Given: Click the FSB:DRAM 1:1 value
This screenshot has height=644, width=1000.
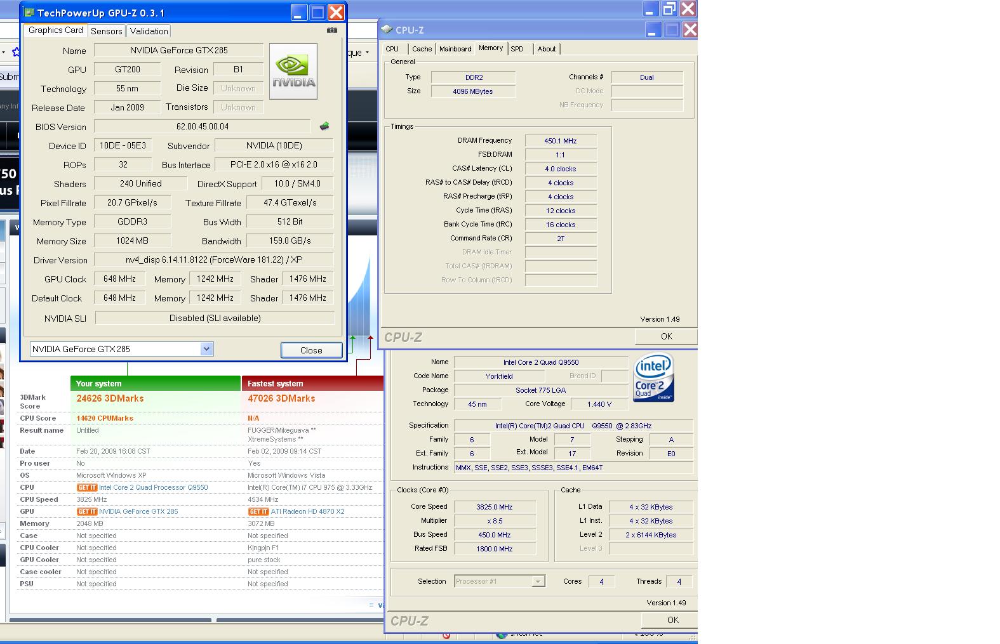Looking at the screenshot, I should pos(561,155).
